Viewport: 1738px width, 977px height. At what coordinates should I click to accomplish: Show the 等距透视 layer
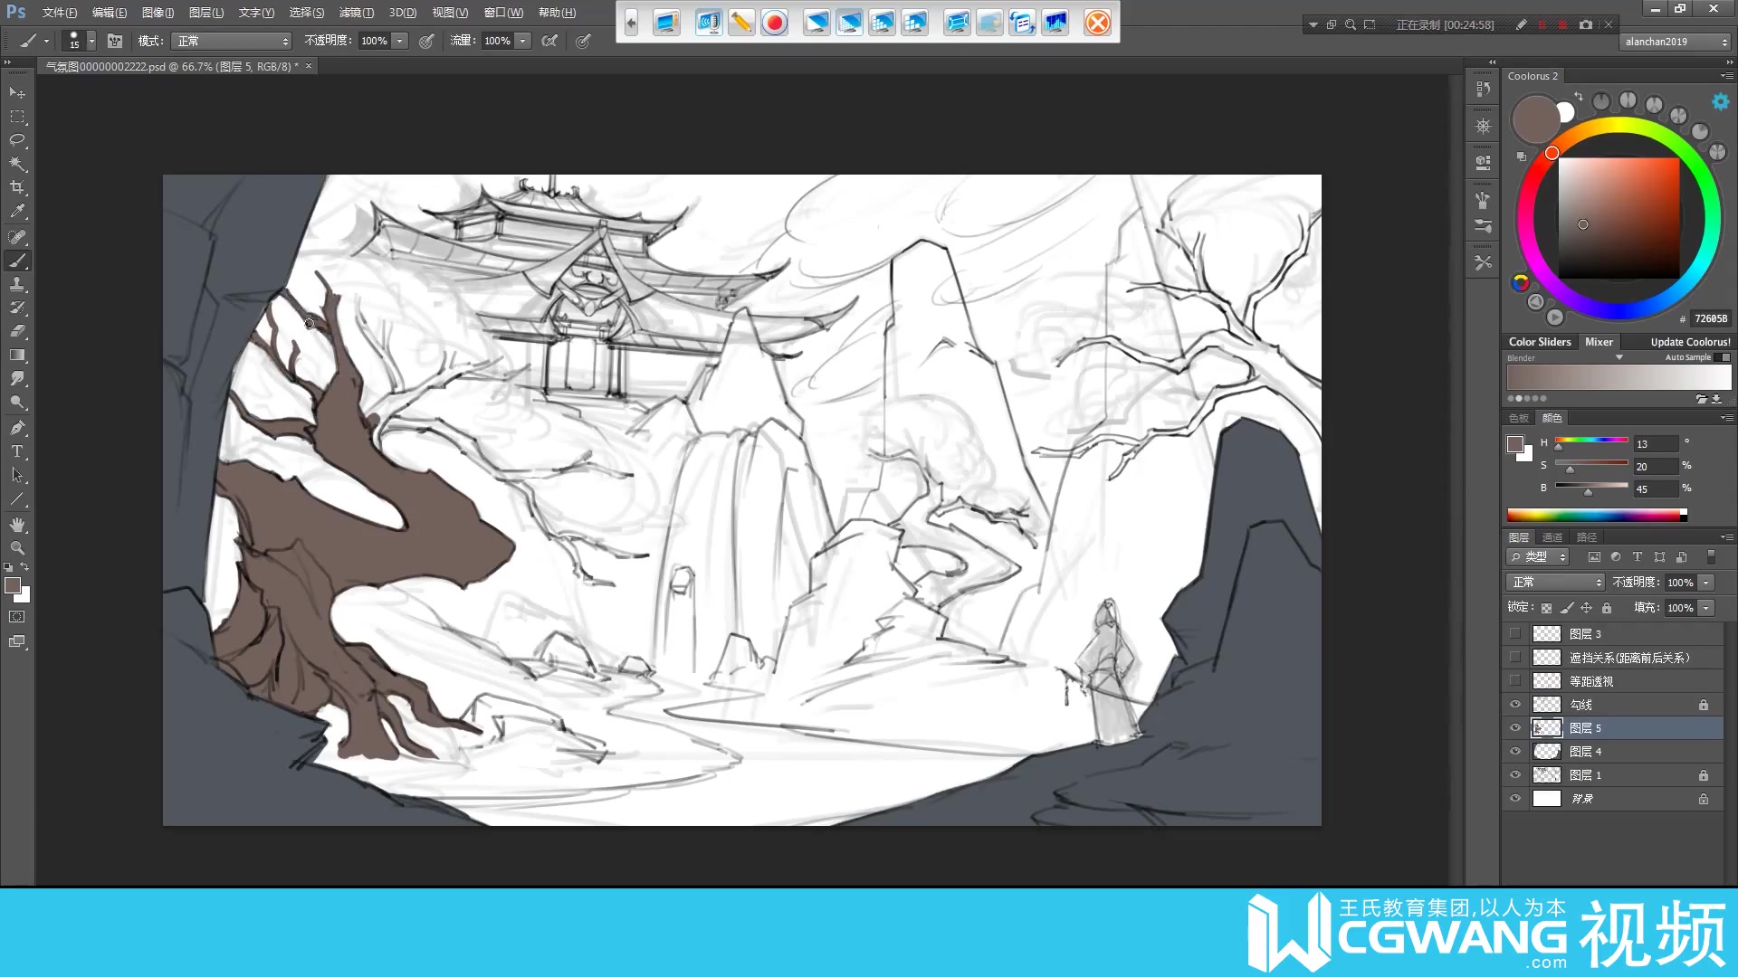pos(1515,681)
